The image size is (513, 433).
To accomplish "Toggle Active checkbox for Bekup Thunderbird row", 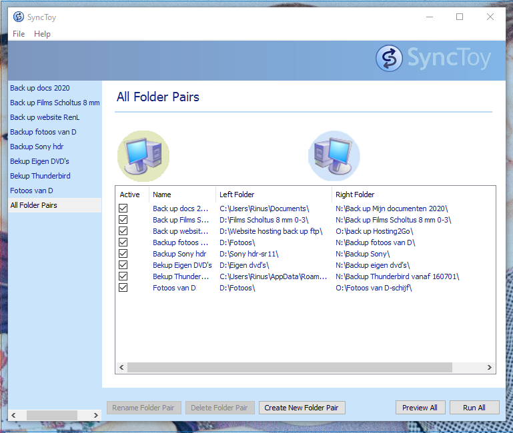I will (x=123, y=276).
